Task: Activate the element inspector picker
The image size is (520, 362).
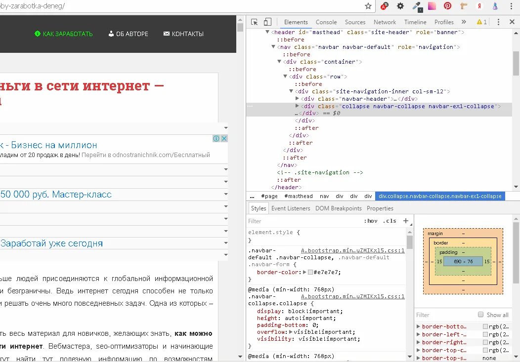Action: click(x=255, y=22)
